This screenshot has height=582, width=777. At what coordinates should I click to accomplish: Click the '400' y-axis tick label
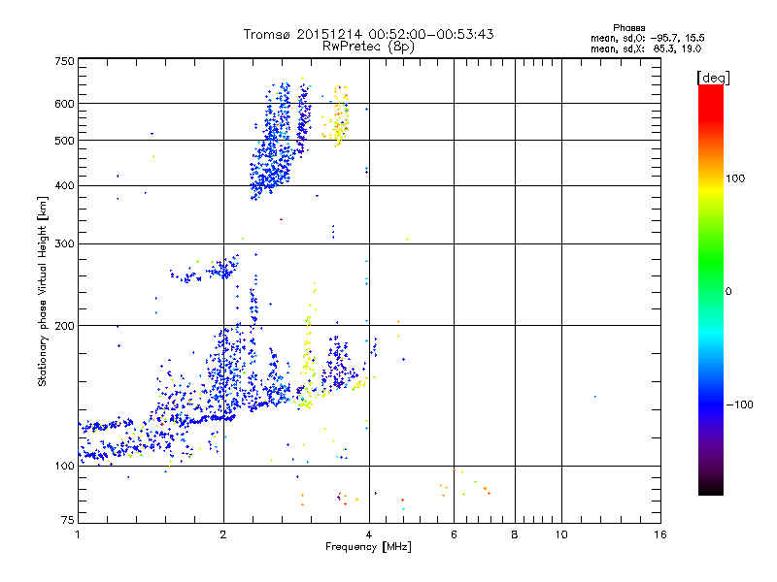click(64, 185)
